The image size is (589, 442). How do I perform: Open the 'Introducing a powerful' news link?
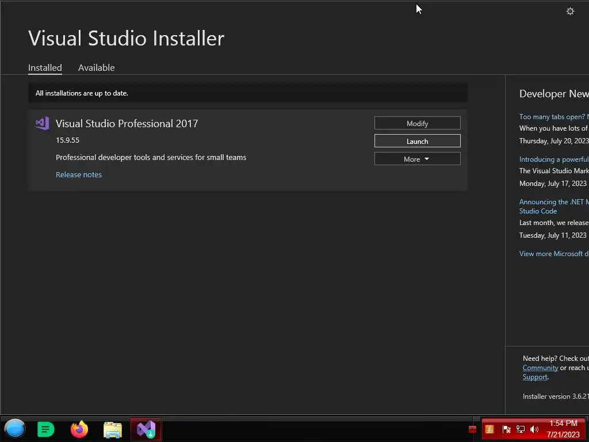click(554, 159)
